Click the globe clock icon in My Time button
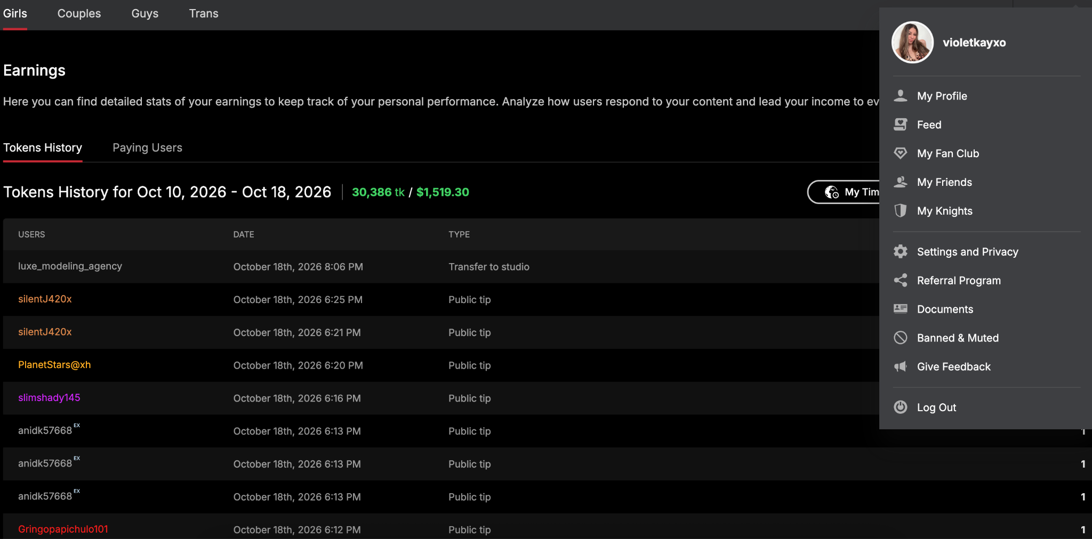This screenshot has width=1092, height=539. [x=832, y=192]
